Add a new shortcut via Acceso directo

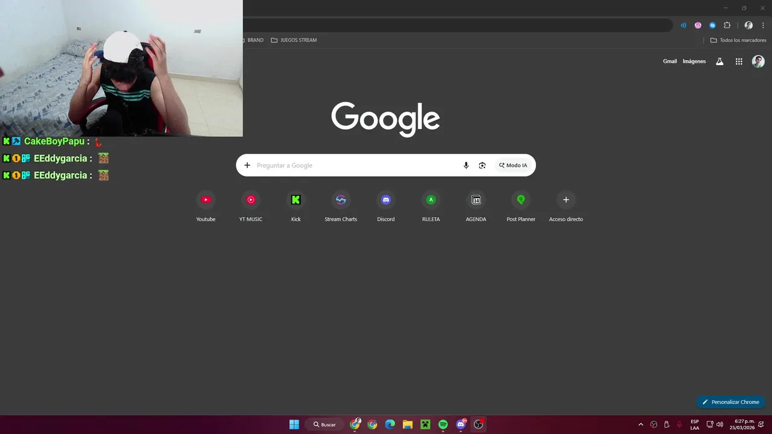(566, 207)
